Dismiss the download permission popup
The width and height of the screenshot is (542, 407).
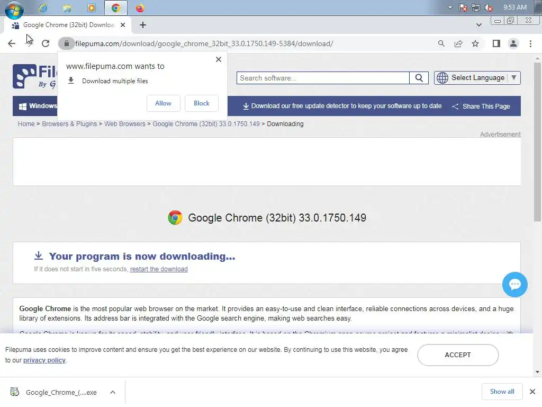[219, 59]
